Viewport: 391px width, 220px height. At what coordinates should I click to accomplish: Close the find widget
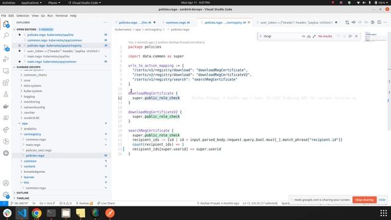pos(356,36)
